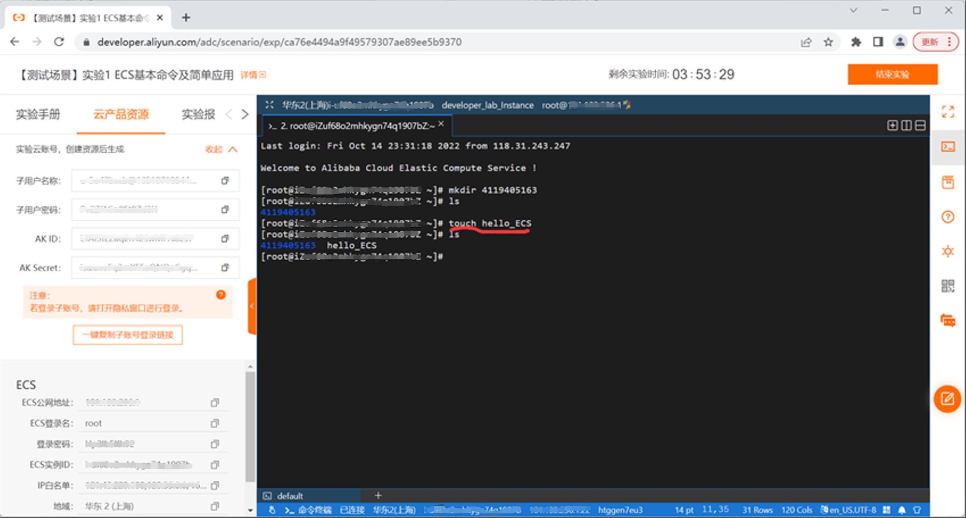Open the Chrome side panel icon
966x518 pixels.
coord(878,42)
